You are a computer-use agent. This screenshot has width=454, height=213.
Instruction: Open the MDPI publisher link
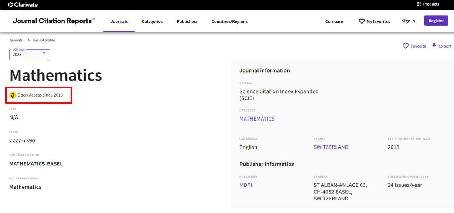(246, 185)
